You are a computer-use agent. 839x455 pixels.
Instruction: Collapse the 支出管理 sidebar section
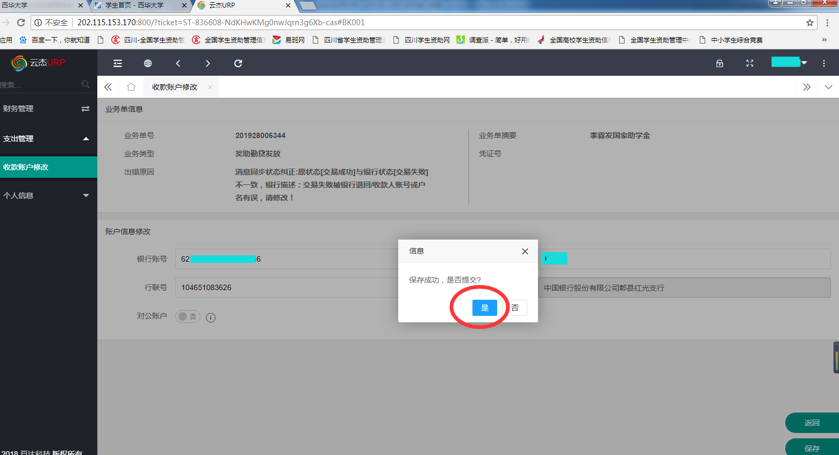48,139
